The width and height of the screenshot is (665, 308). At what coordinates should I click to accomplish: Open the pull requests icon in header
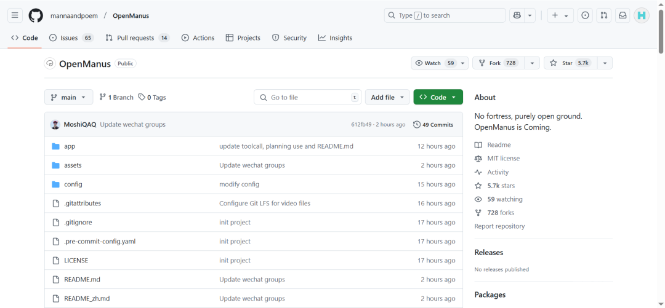point(604,15)
